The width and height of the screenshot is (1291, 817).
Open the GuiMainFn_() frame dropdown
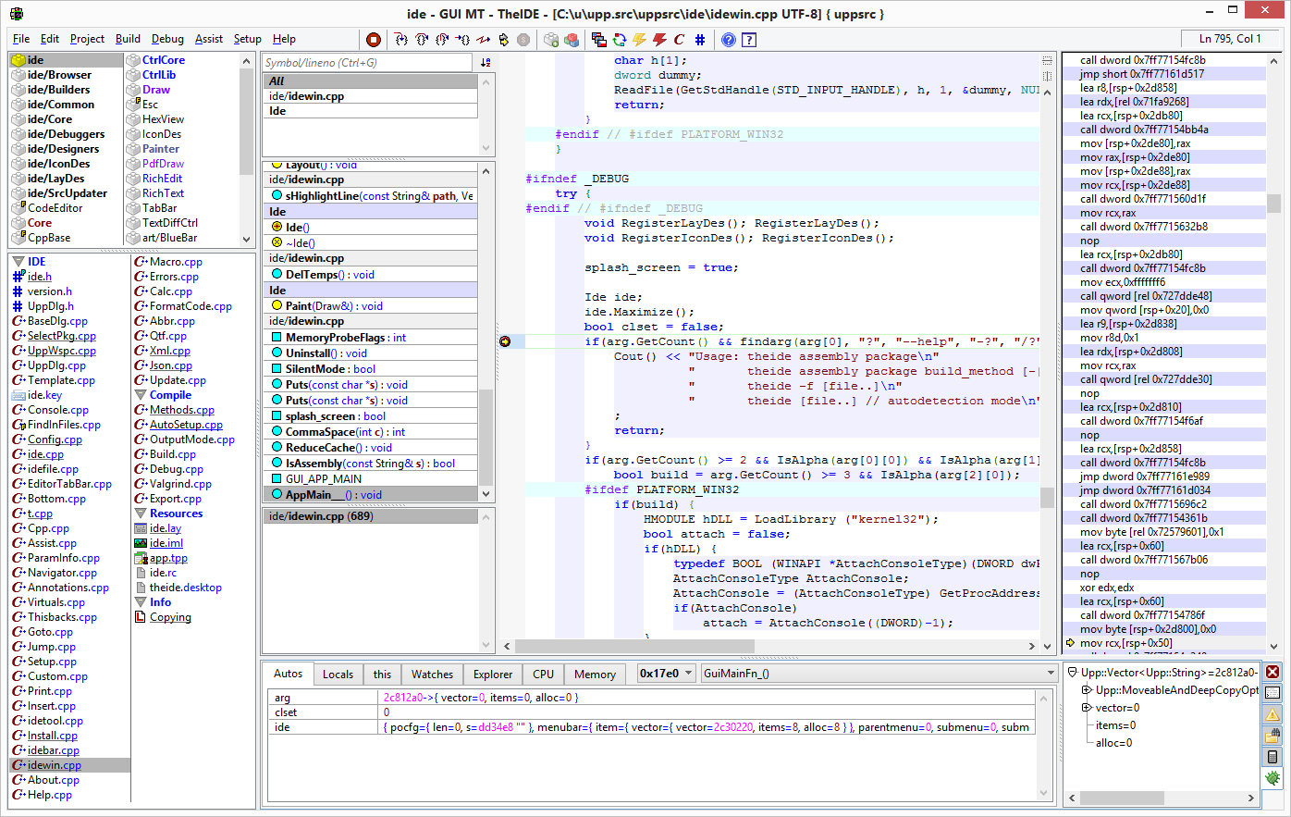click(x=1050, y=674)
